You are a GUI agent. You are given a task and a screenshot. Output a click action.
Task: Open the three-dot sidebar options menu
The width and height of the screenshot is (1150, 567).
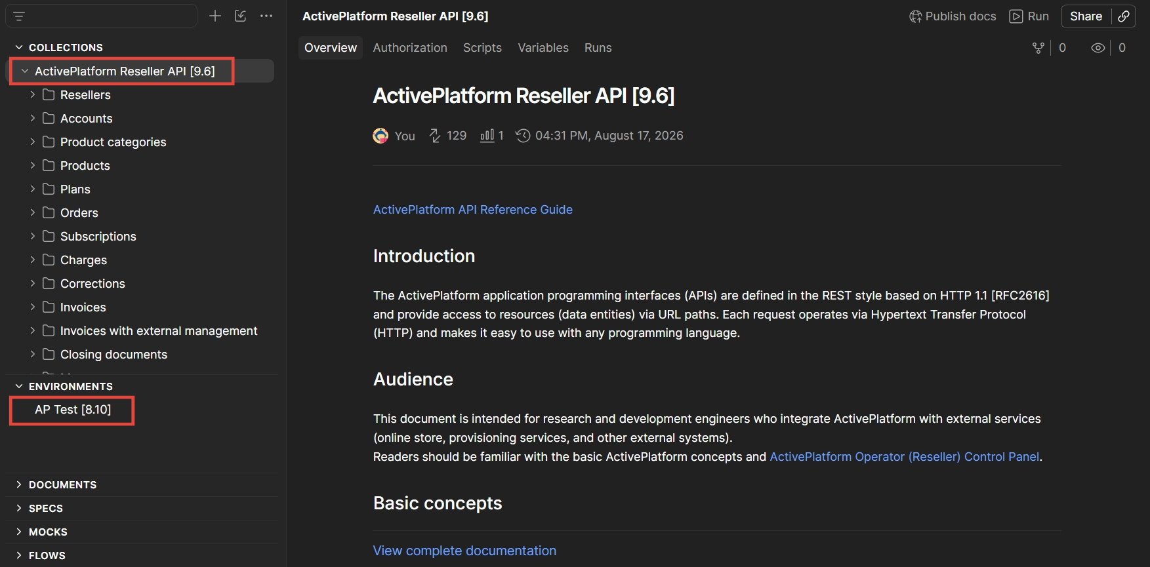pyautogui.click(x=266, y=16)
